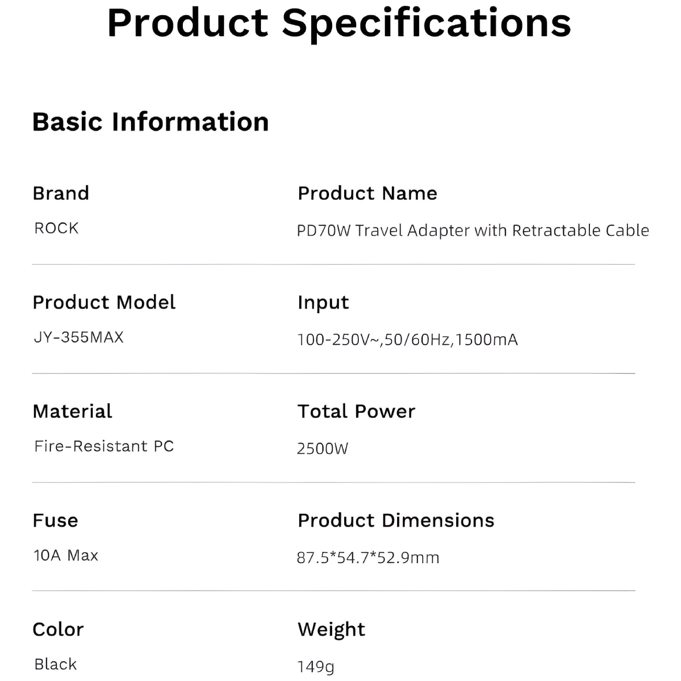Select the 149g weight value

pos(315,667)
